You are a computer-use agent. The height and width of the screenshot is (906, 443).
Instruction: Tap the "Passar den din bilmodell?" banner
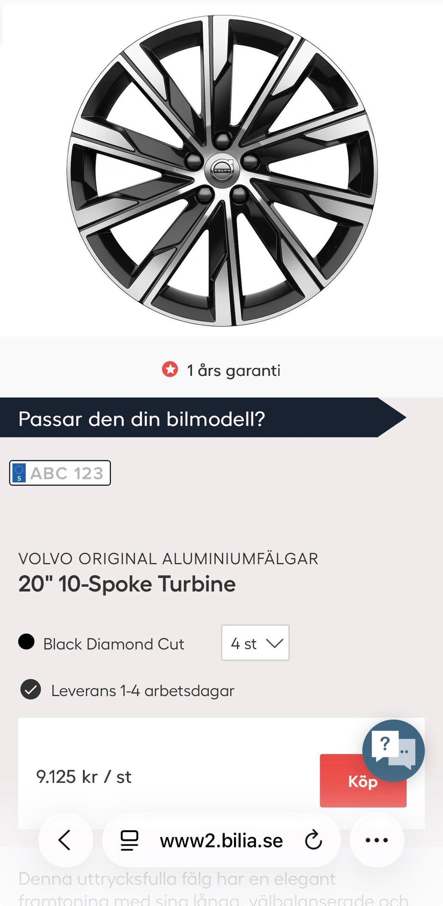pyautogui.click(x=194, y=418)
